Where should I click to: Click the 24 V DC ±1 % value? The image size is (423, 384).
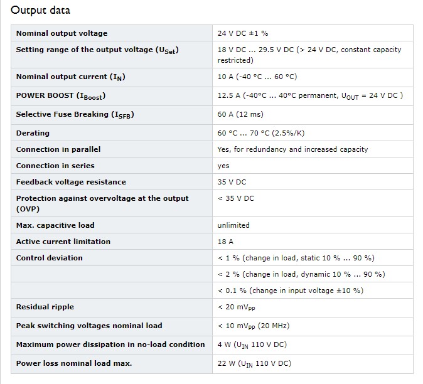coord(243,33)
